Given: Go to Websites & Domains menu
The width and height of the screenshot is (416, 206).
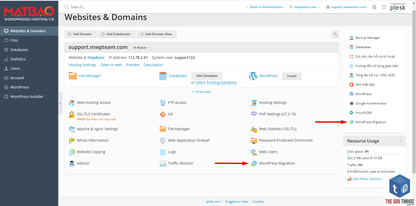Looking at the screenshot, I should coord(29,31).
